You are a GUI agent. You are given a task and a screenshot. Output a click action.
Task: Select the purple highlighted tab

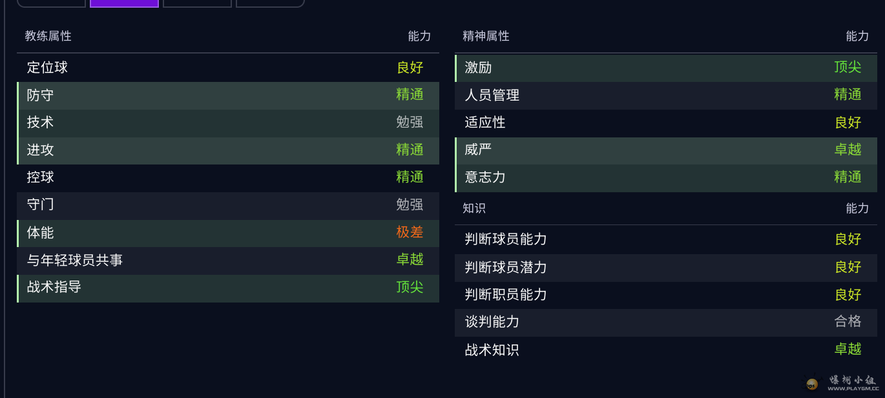[x=124, y=3]
